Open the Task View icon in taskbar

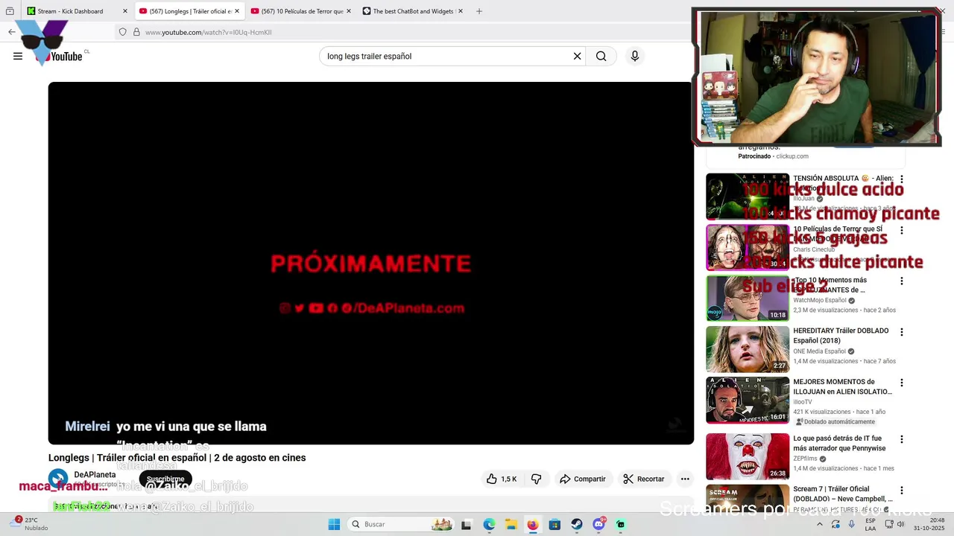pyautogui.click(x=466, y=524)
